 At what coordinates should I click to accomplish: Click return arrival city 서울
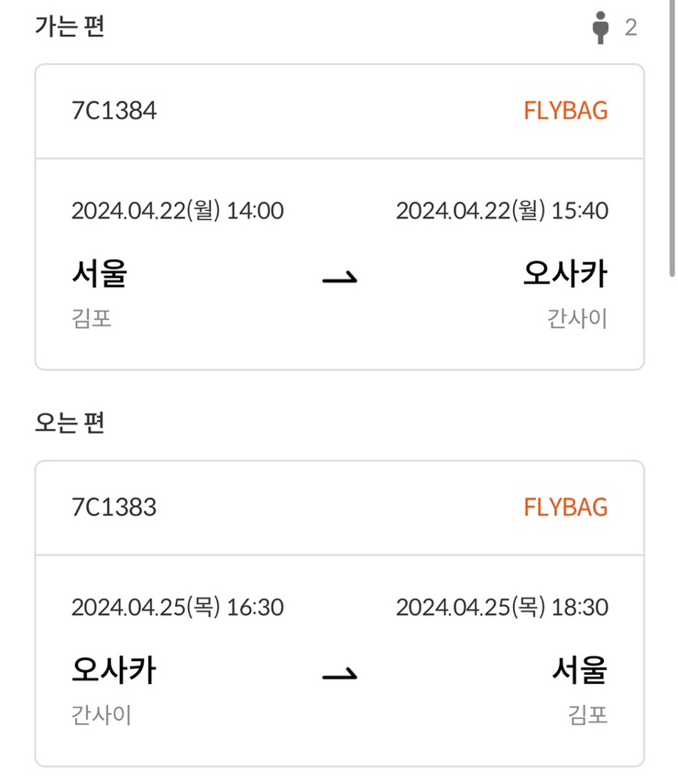[x=579, y=670]
